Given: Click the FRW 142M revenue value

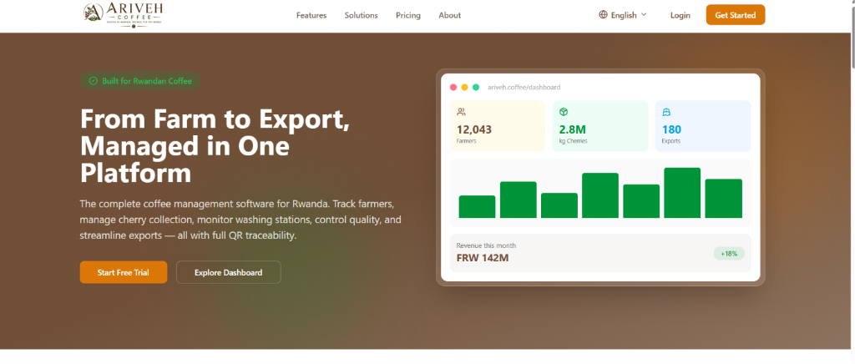Looking at the screenshot, I should (483, 258).
